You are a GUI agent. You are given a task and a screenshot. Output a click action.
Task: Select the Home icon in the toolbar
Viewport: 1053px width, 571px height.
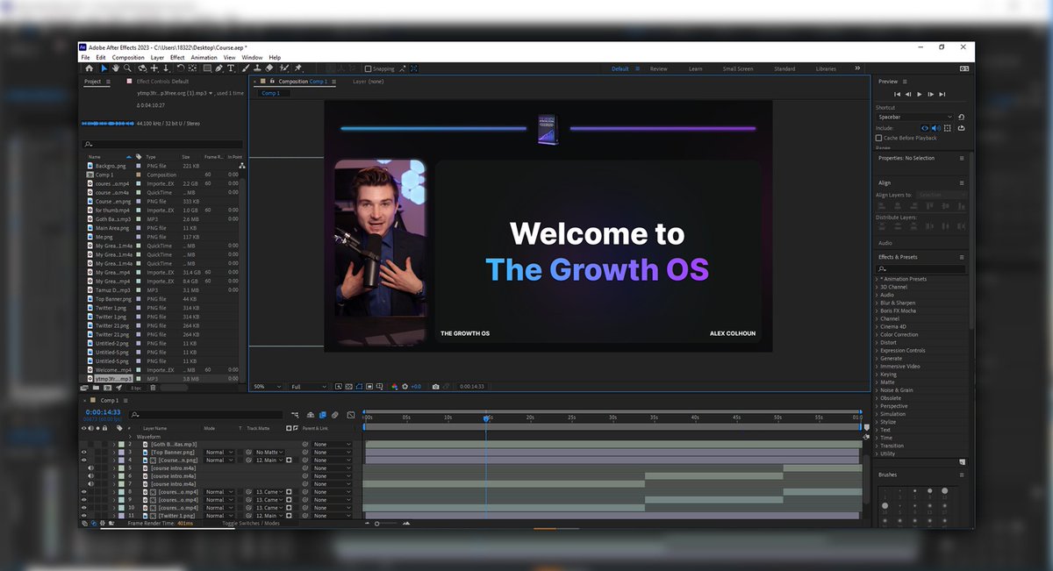point(90,68)
